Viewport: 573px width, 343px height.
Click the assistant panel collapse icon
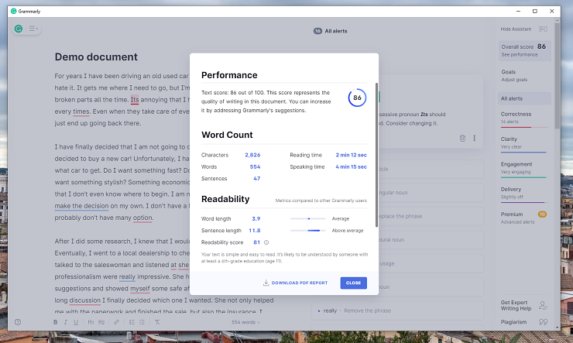coord(543,29)
